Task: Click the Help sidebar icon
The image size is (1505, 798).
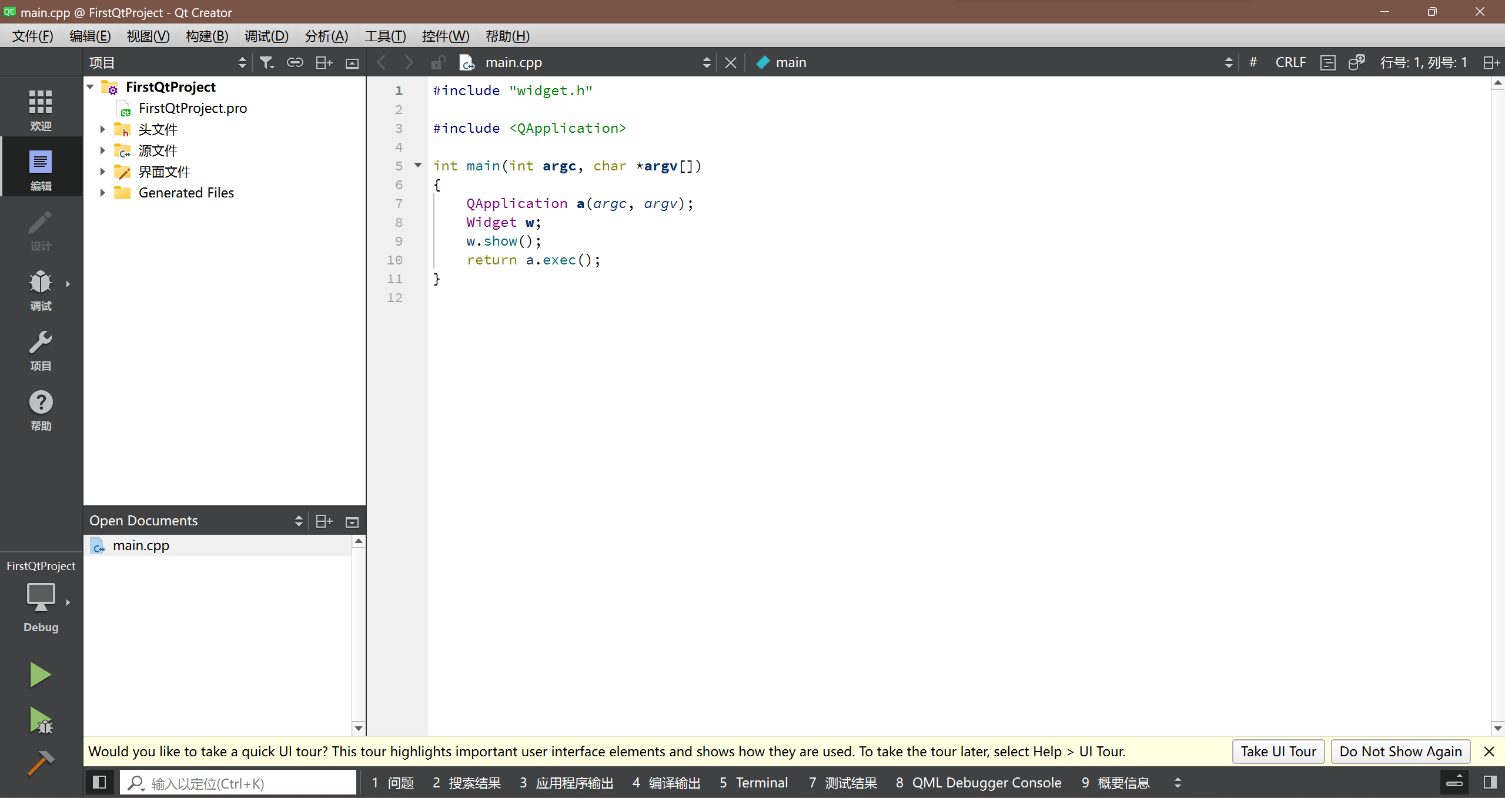Action: 40,402
